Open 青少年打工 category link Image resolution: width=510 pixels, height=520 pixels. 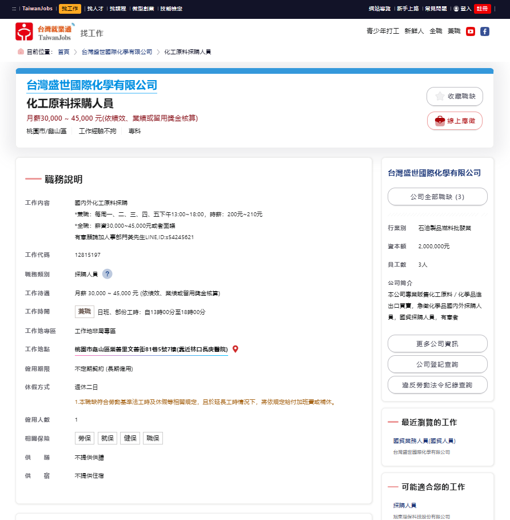click(382, 31)
